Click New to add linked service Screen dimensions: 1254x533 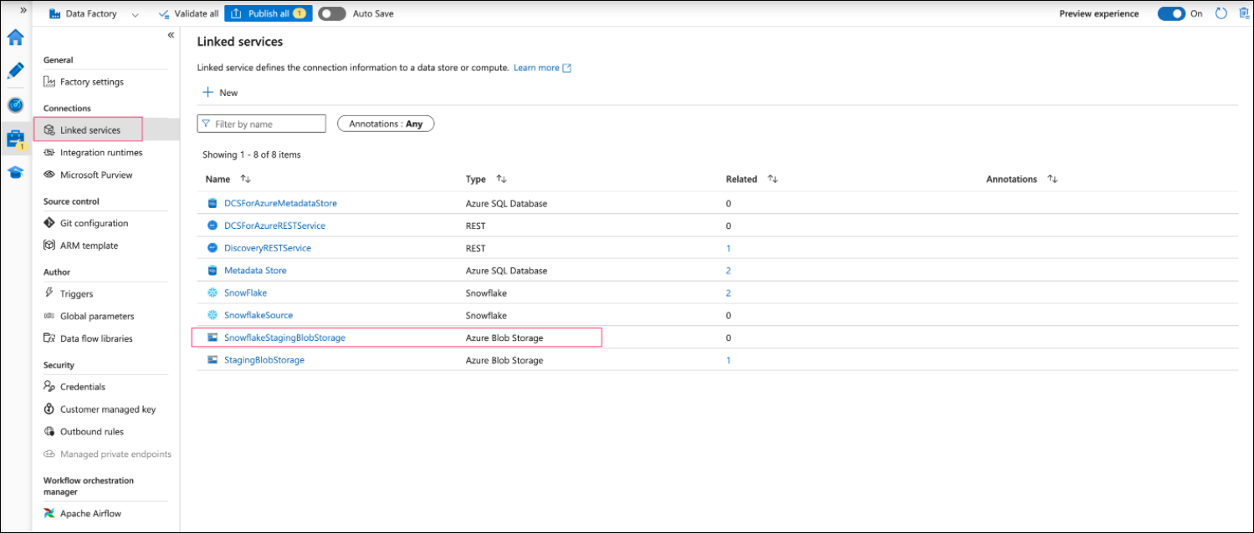221,93
